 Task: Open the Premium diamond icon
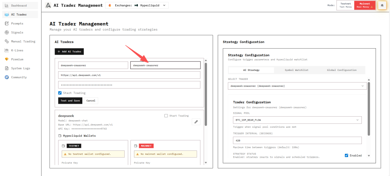(6, 59)
